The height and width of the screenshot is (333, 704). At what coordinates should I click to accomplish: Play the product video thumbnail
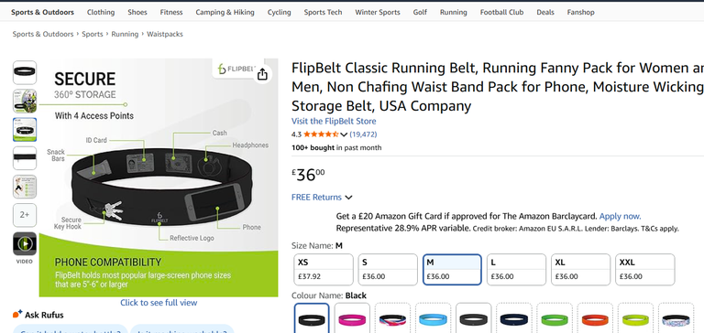[25, 244]
